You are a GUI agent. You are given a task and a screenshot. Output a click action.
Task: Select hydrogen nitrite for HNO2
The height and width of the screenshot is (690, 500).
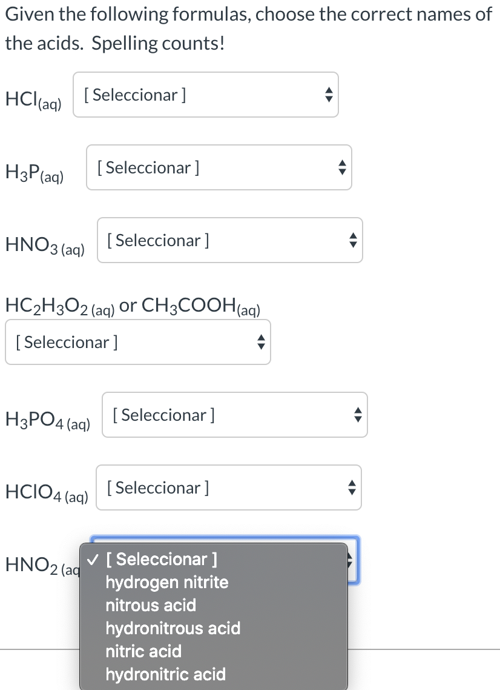point(167,582)
